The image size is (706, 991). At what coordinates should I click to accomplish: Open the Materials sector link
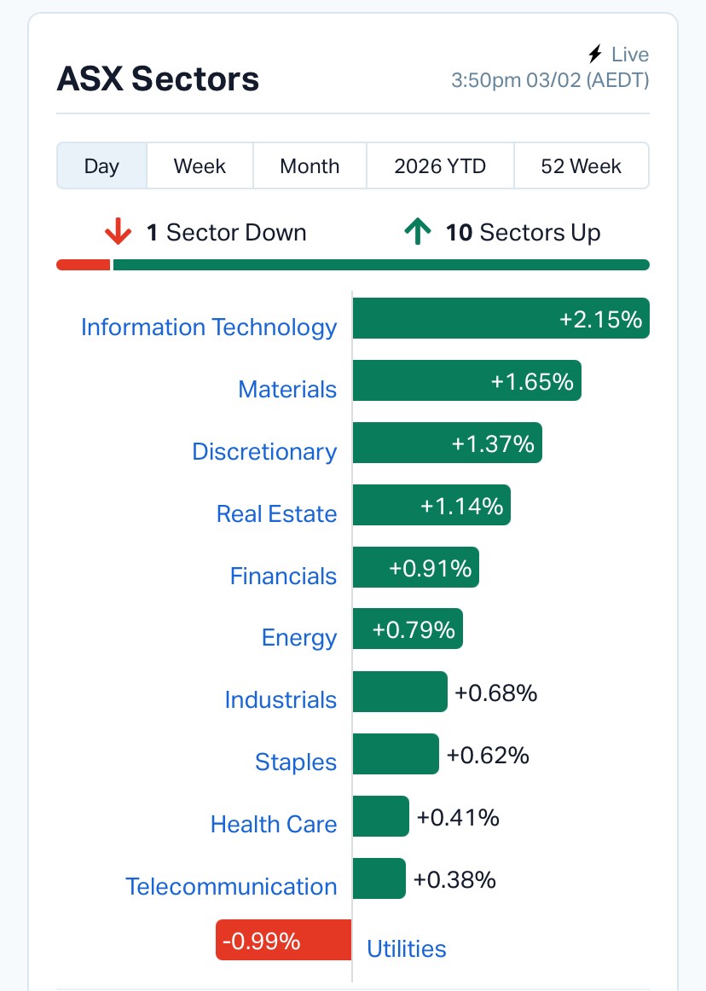(287, 390)
